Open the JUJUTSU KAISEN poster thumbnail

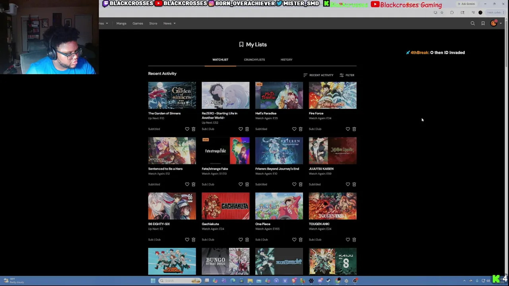click(x=333, y=151)
